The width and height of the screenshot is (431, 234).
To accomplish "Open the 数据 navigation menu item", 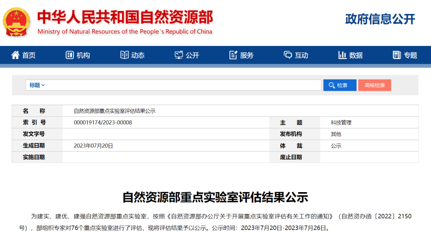I will (x=356, y=55).
